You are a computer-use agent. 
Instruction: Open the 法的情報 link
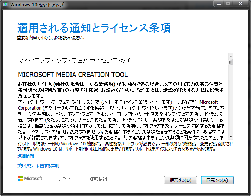pos(98,178)
